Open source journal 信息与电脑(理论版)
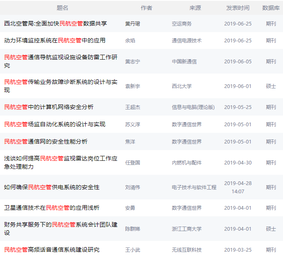Image resolution: width=283 pixels, height=257 pixels. 193,107
